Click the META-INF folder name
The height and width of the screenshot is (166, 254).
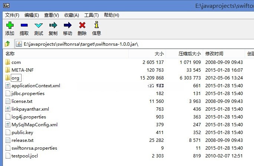tap(23, 70)
